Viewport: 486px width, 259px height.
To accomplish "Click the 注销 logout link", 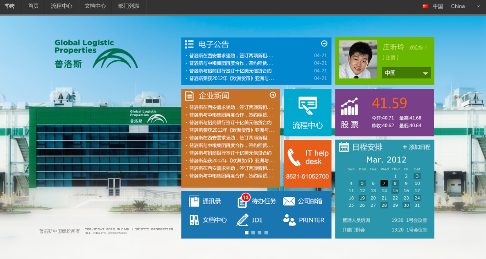I will (x=390, y=58).
